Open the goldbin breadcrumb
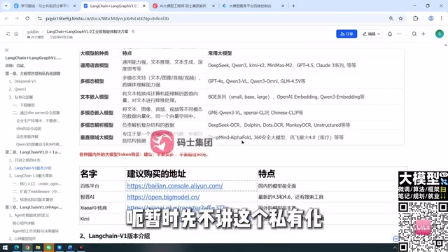 (33, 31)
